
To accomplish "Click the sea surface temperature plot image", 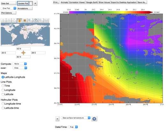I will [112, 58].
